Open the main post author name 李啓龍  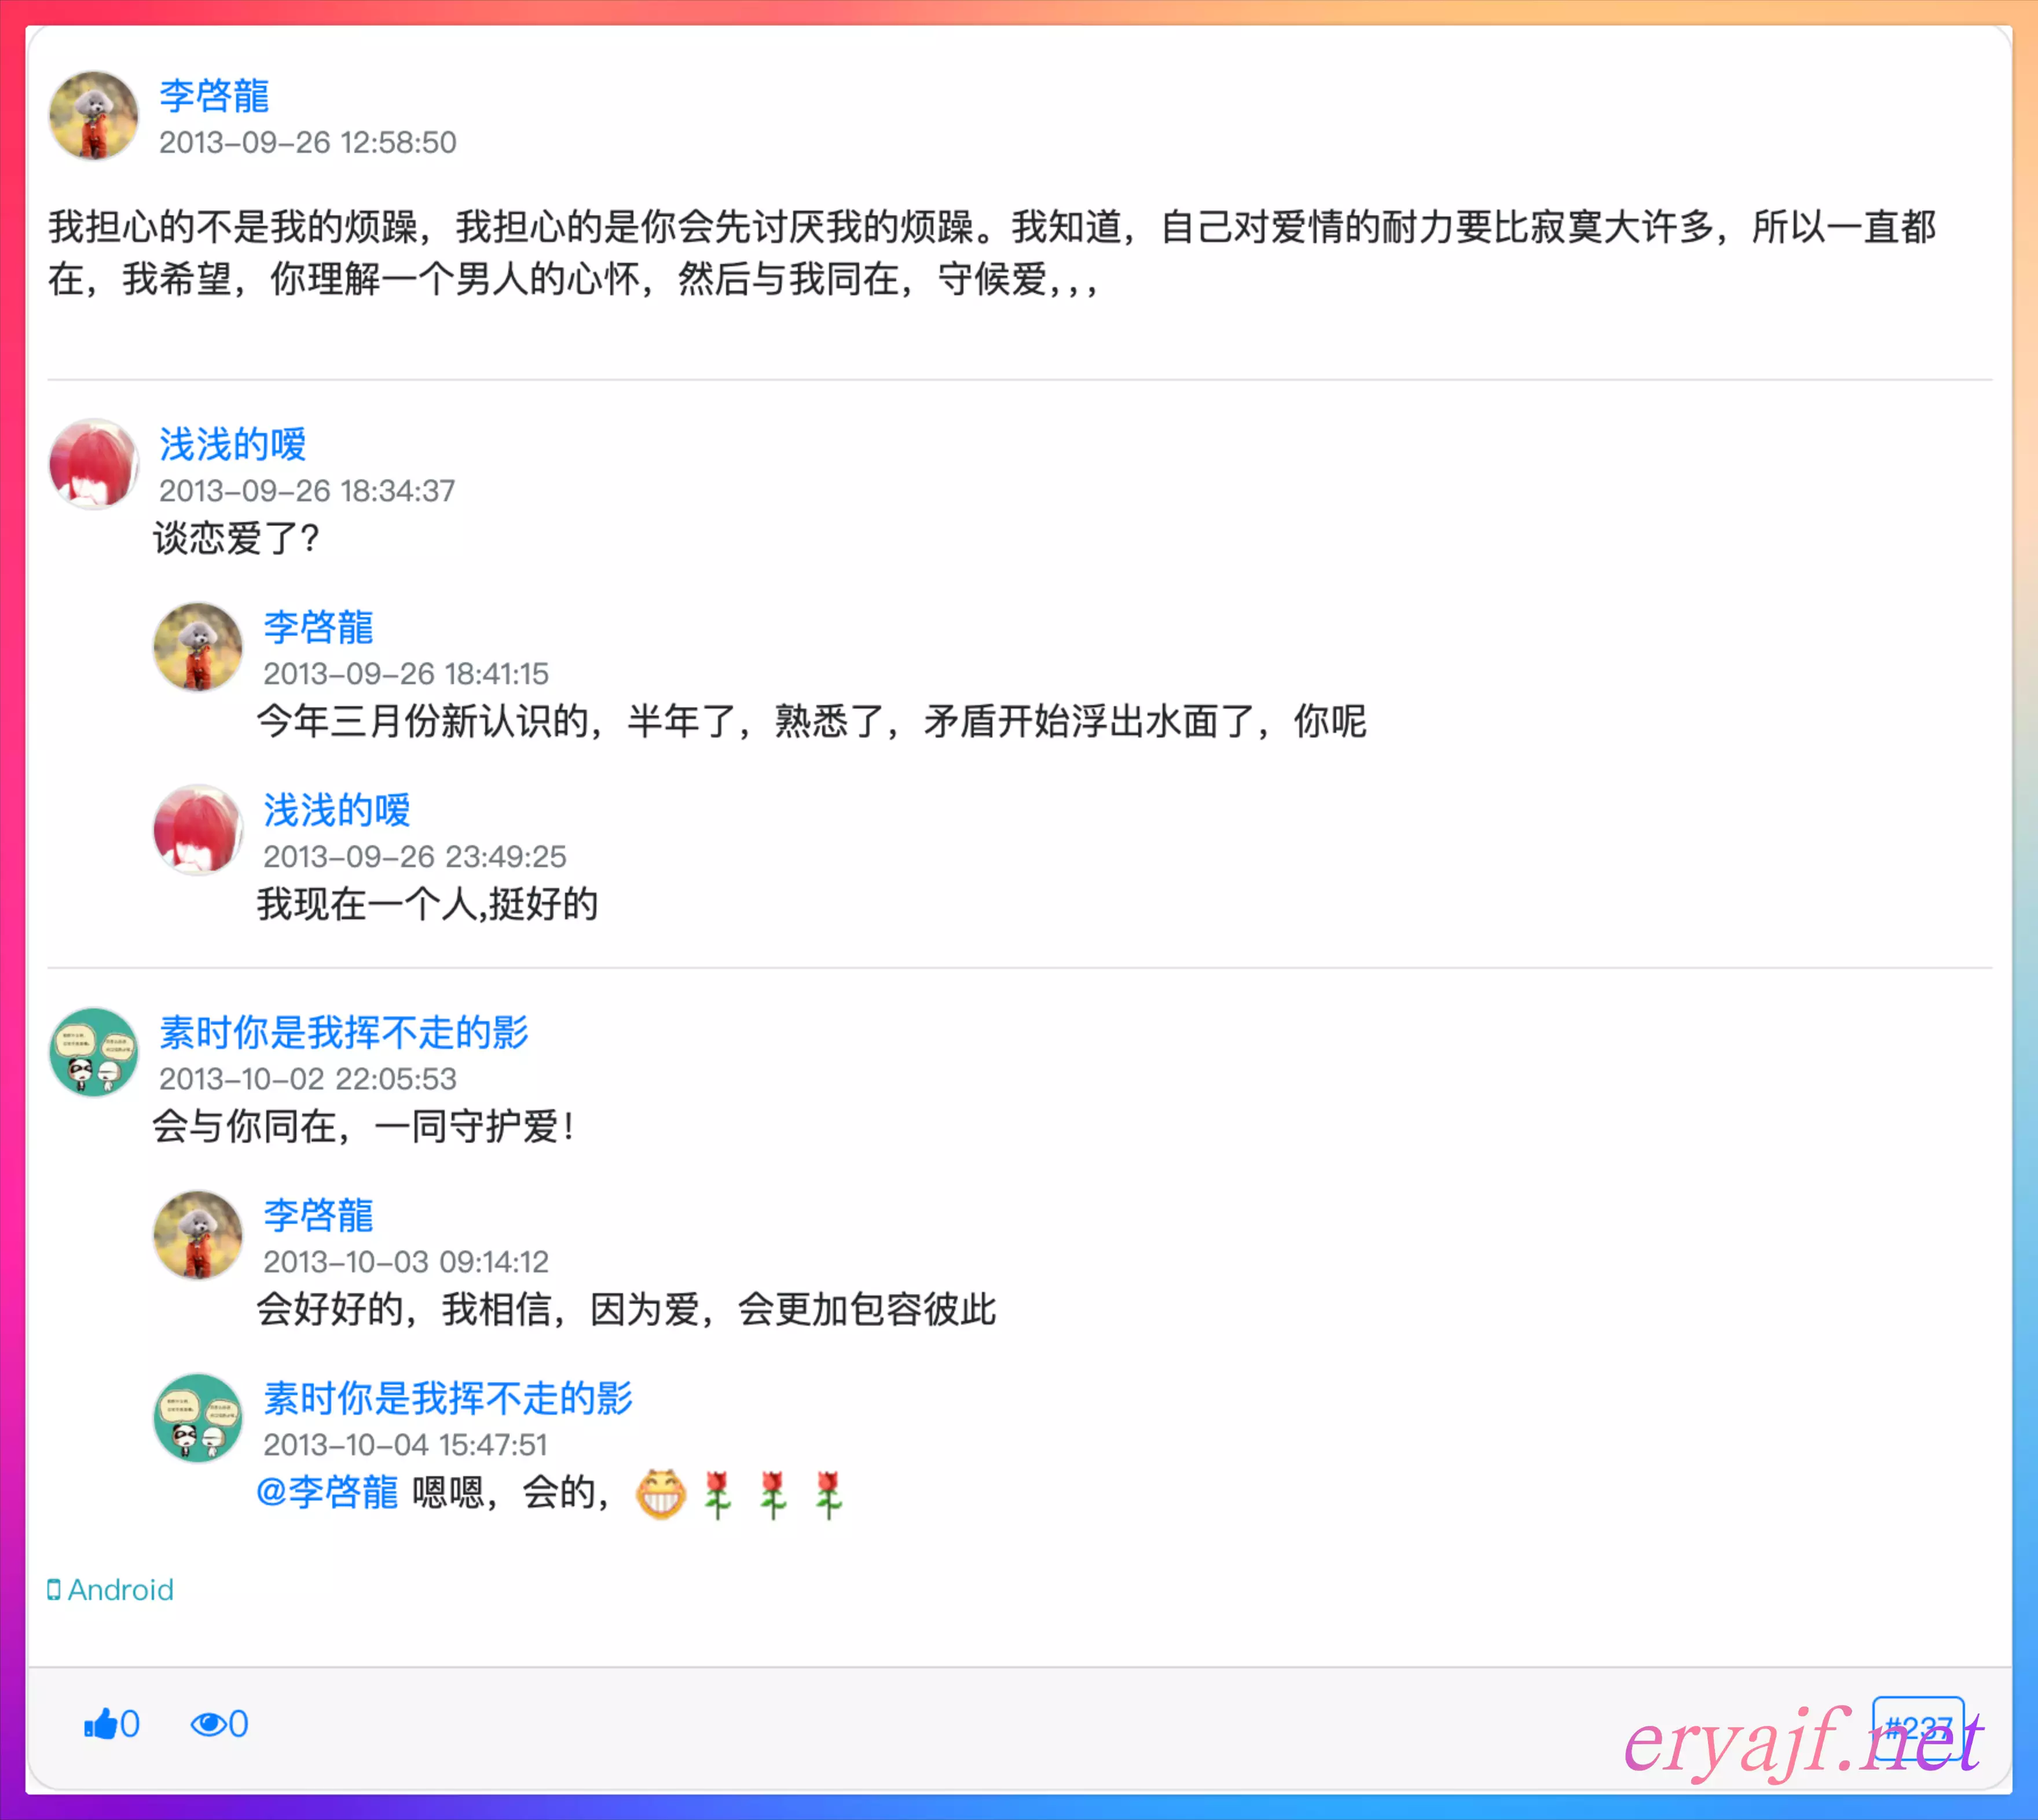coord(214,96)
